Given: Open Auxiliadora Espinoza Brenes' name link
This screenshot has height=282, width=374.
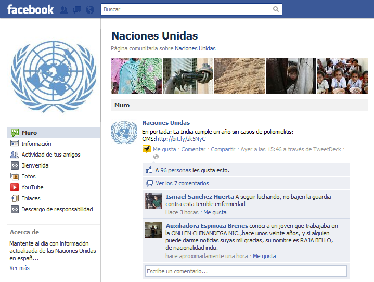Looking at the screenshot, I should 207,226.
